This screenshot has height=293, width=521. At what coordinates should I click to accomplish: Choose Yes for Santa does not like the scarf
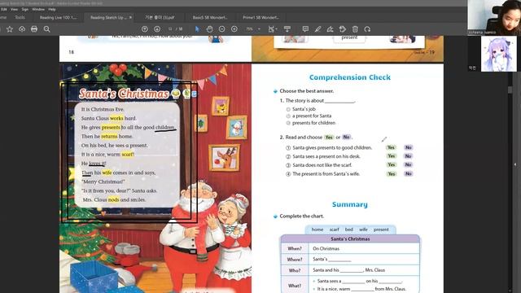(x=392, y=164)
